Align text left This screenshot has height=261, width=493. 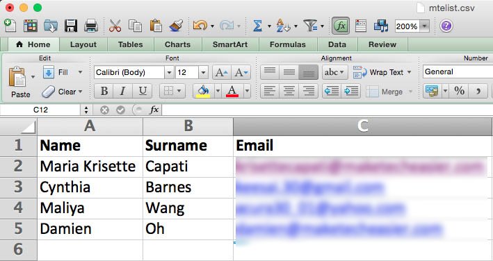pos(270,92)
